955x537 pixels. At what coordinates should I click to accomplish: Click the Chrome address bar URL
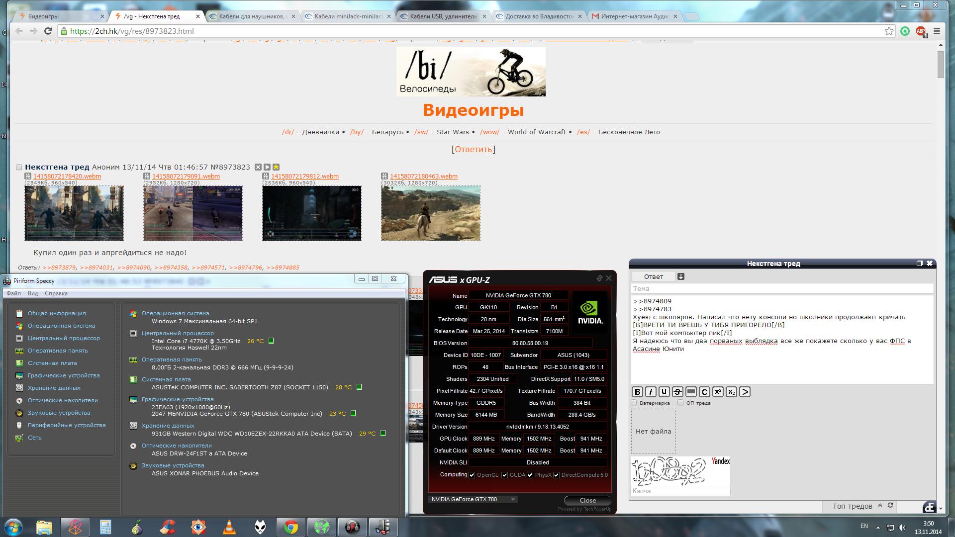(x=132, y=31)
